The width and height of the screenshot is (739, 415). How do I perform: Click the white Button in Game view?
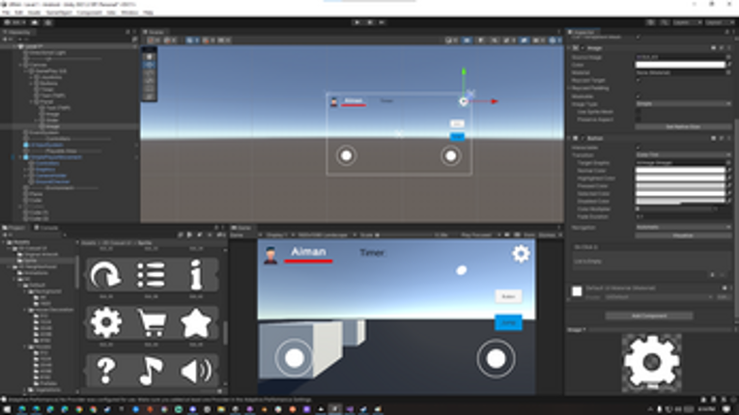(508, 296)
